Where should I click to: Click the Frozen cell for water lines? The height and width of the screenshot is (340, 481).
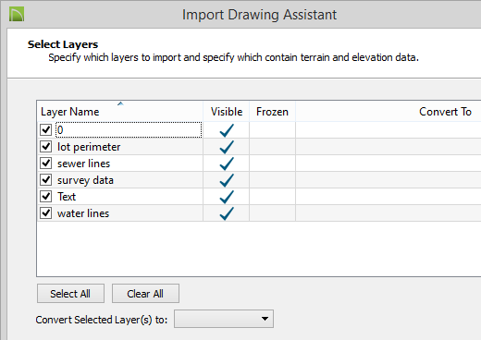pyautogui.click(x=272, y=213)
